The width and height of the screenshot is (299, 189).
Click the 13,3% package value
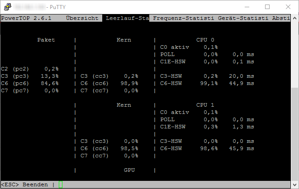(x=50, y=76)
